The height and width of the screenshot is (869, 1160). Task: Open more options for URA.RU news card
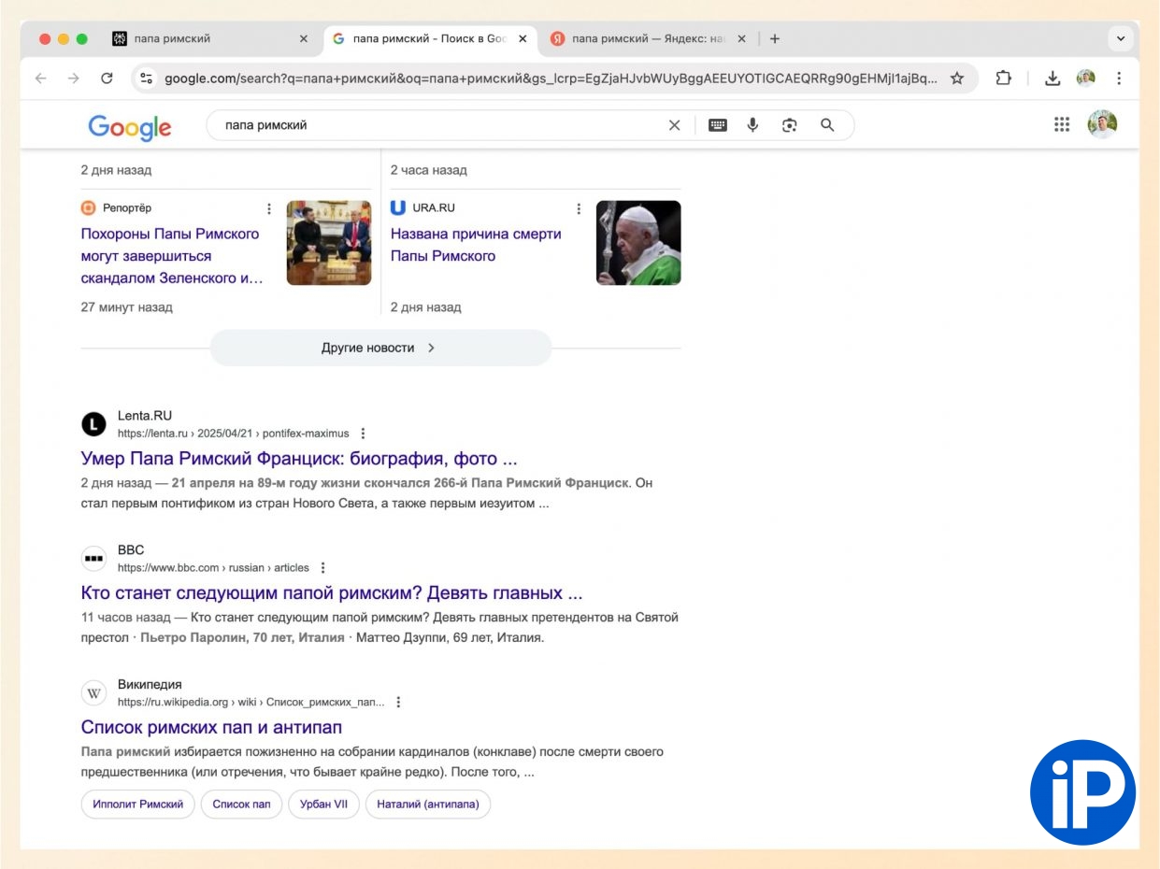tap(579, 208)
